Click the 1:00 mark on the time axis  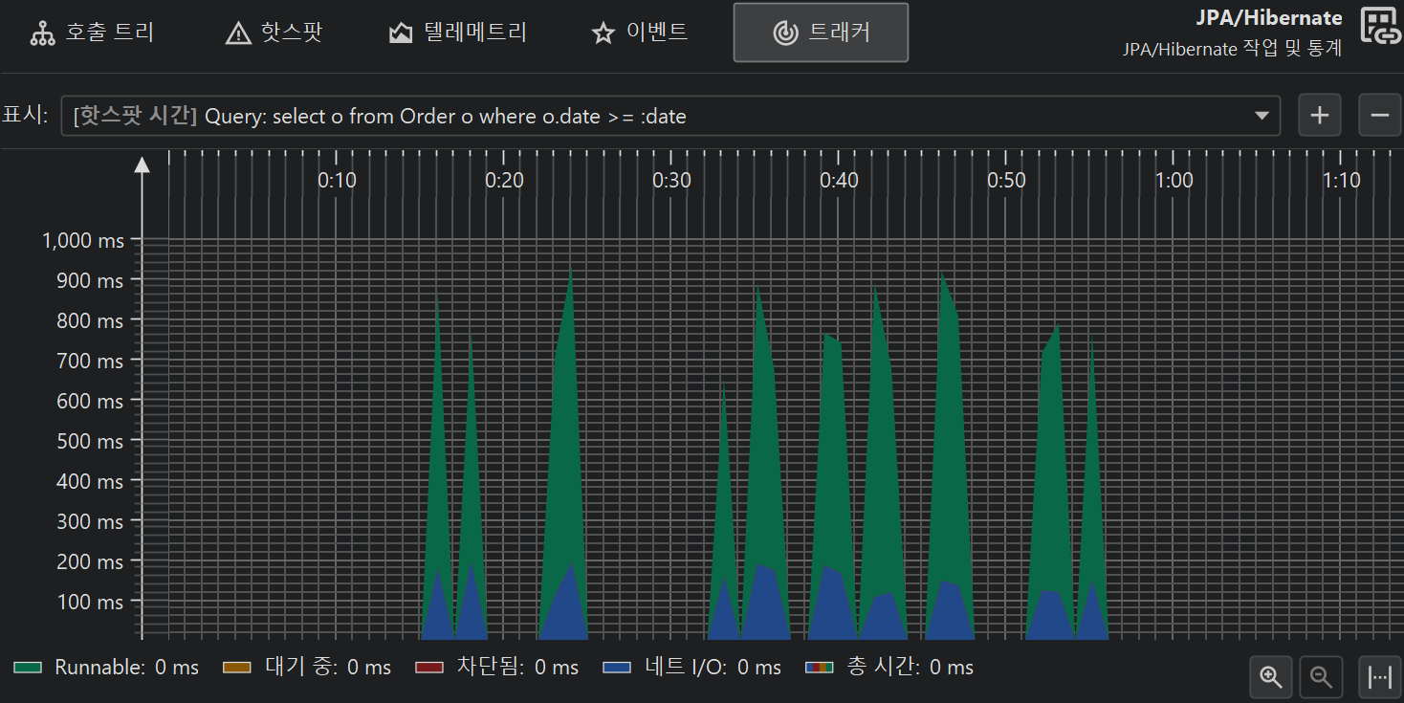[1174, 180]
